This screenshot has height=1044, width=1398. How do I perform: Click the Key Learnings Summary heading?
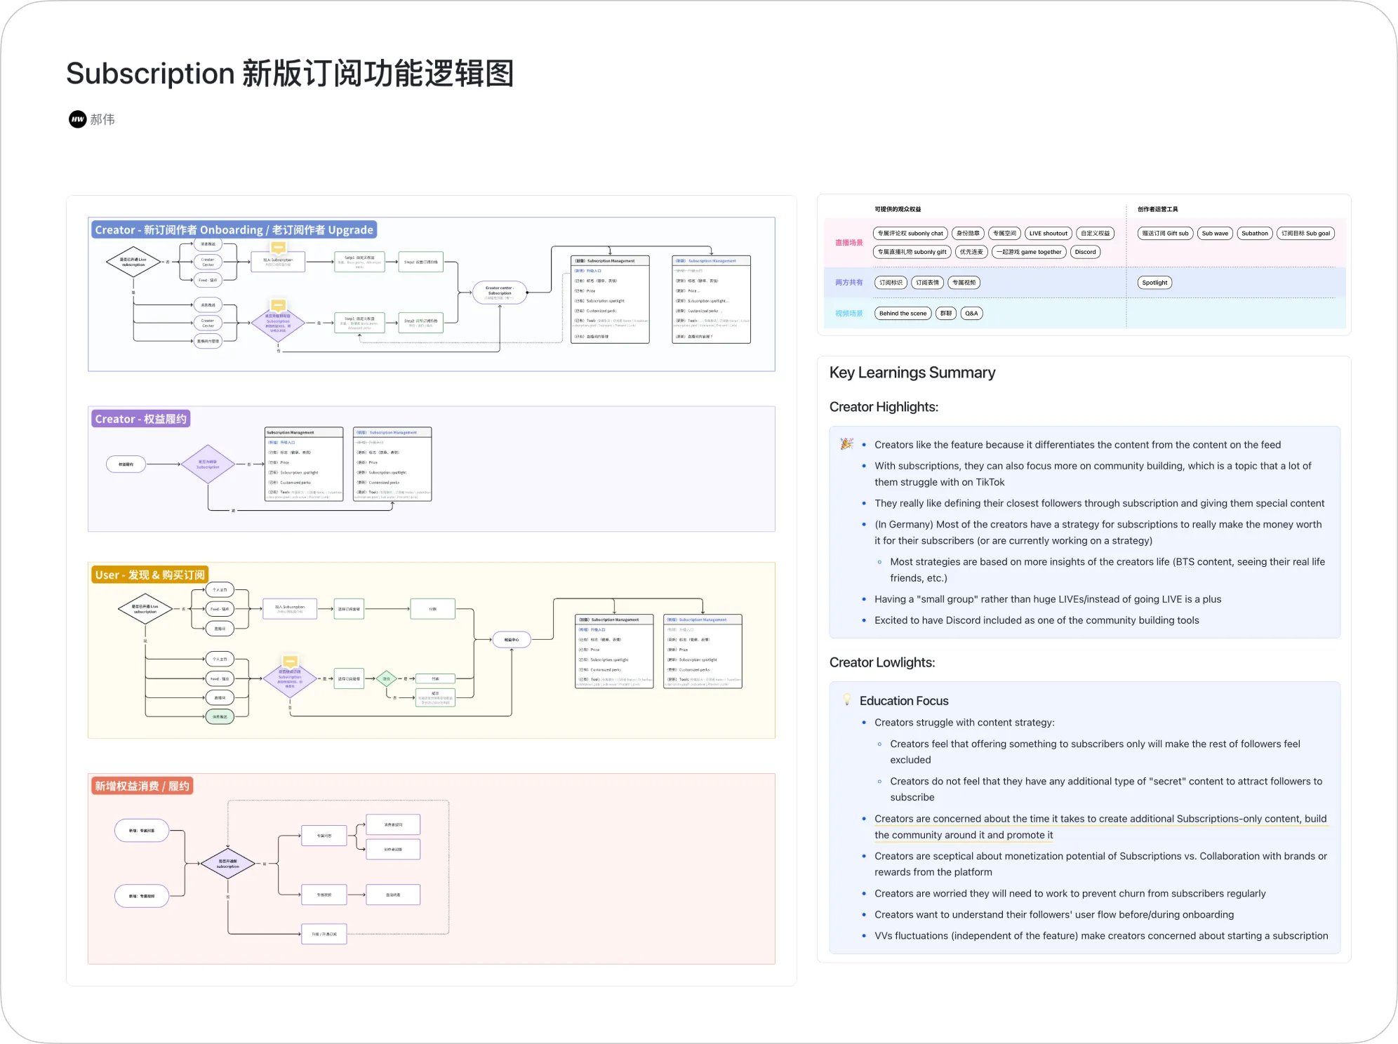coord(912,373)
